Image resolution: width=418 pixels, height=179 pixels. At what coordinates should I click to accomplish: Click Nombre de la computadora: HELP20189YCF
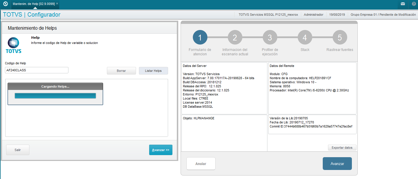(x=300, y=78)
